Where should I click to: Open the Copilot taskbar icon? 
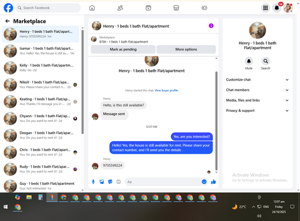point(17,198)
